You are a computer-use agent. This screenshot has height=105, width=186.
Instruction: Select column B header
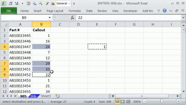pos(41,24)
